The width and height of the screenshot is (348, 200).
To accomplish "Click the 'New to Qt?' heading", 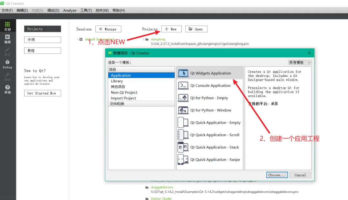I will coord(35,71).
